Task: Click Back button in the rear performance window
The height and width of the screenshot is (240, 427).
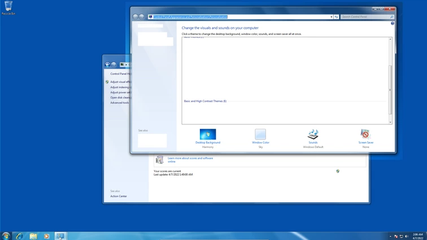Action: point(107,64)
